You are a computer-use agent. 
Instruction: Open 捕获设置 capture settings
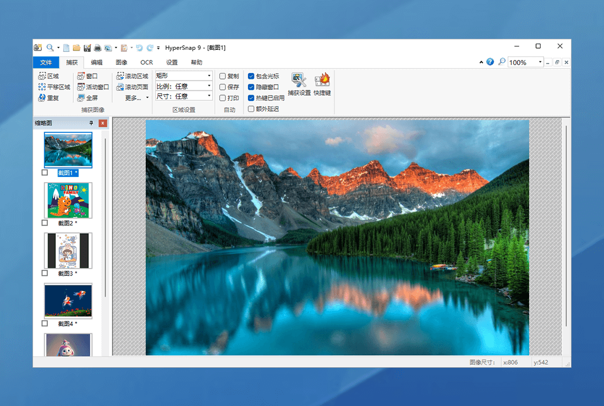(299, 84)
